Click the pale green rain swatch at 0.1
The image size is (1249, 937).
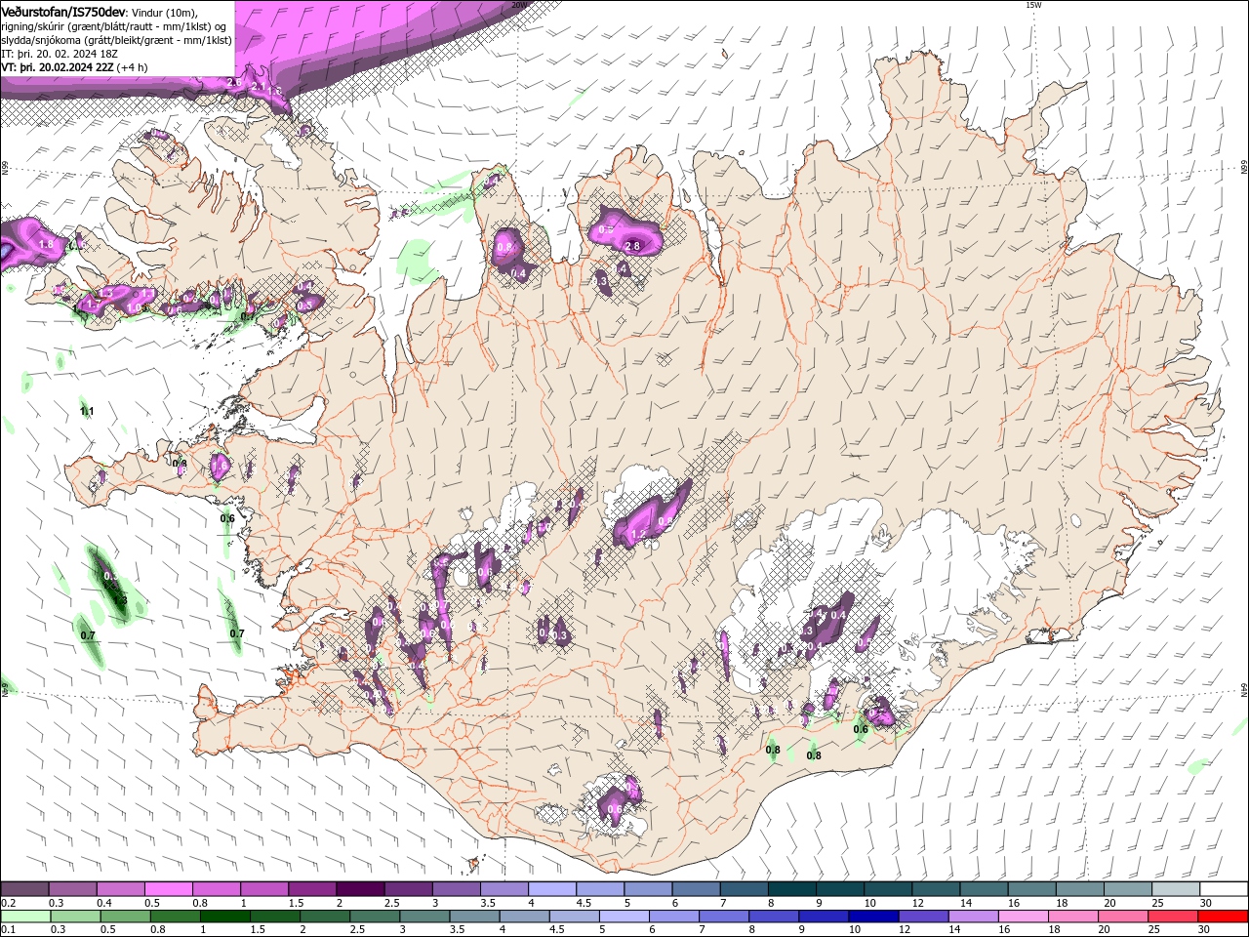[x=25, y=916]
